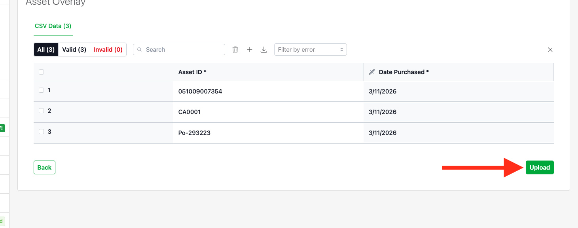View Invalid (0) records
This screenshot has width=578, height=228.
point(108,49)
